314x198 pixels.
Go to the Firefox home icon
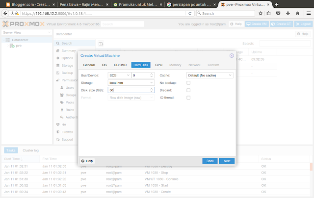pos(297,13)
